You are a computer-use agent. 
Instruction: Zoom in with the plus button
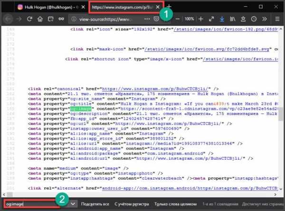click(x=201, y=19)
